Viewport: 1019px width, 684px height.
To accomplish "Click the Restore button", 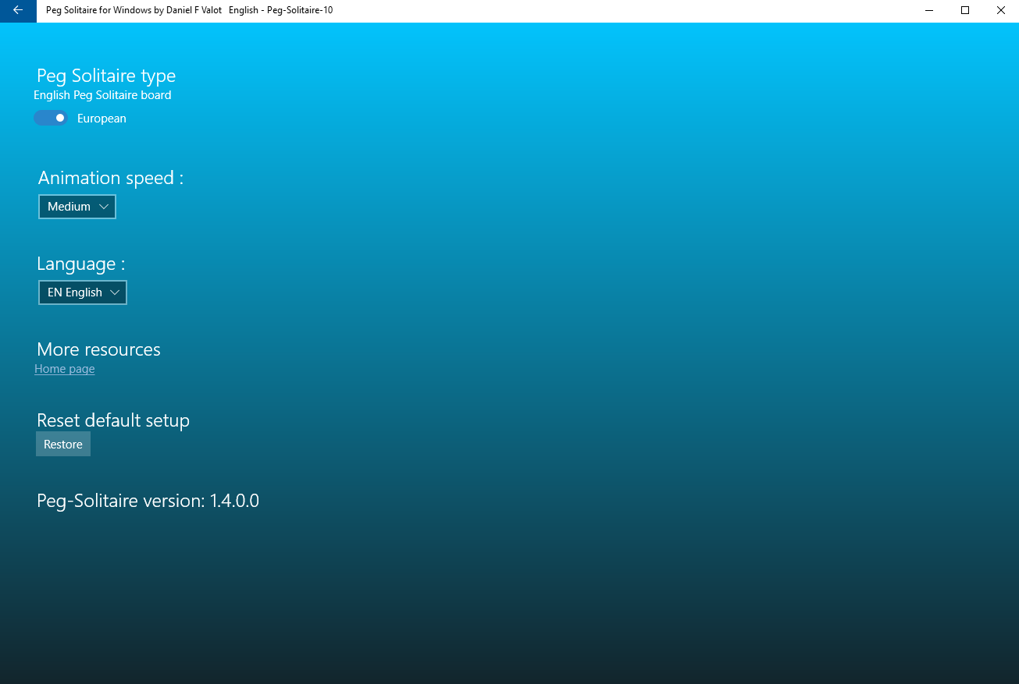I will 63,444.
